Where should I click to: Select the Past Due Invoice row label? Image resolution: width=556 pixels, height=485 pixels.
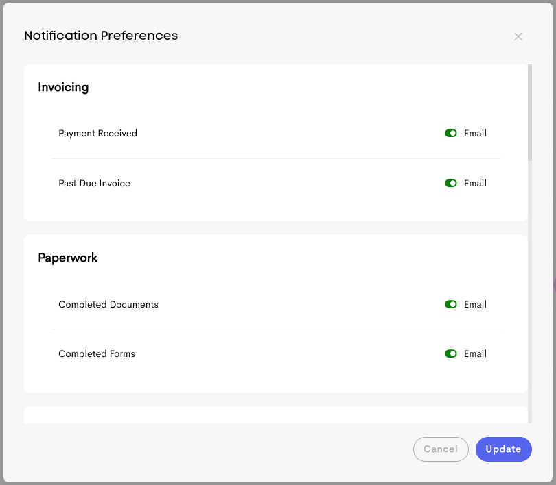click(x=94, y=183)
